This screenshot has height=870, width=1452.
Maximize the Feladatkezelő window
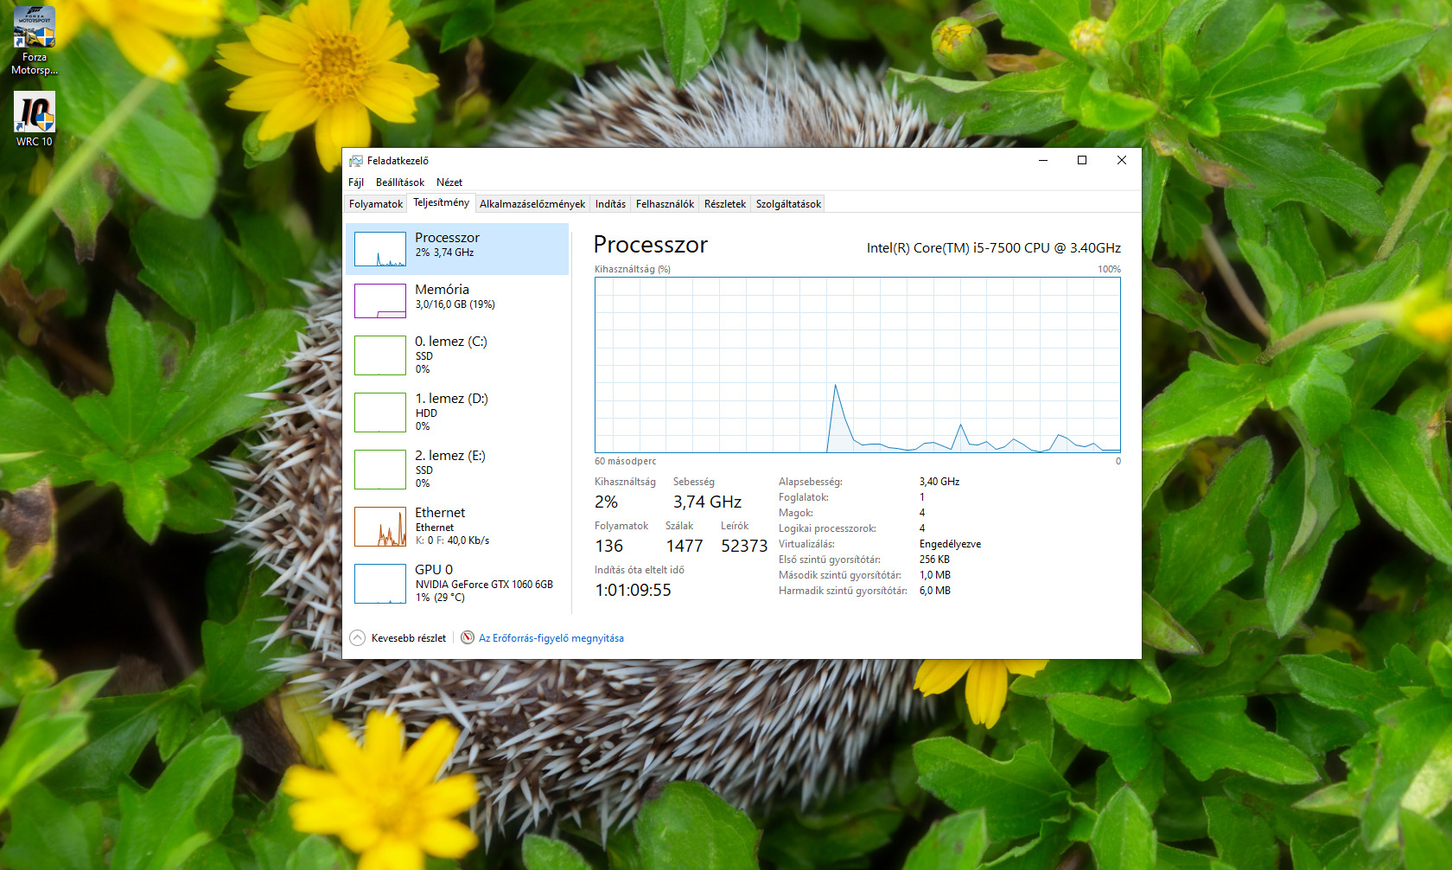point(1082,160)
